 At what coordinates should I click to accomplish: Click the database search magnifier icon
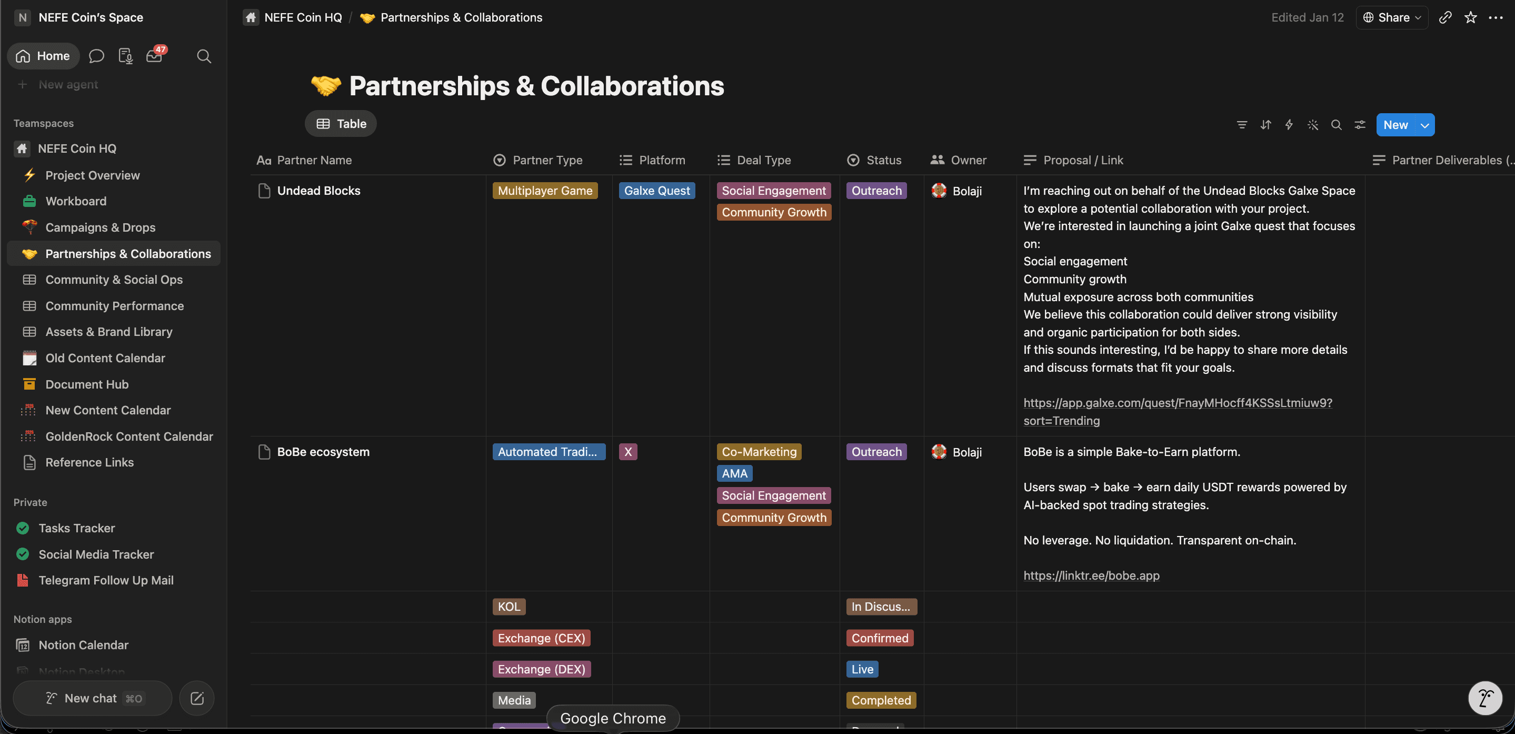pos(1336,125)
